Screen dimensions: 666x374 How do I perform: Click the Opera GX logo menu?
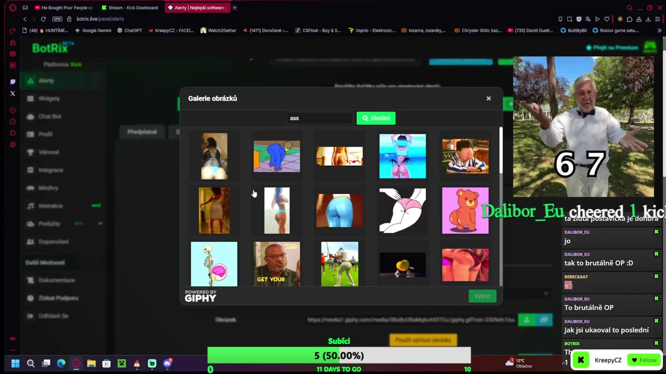point(12,8)
